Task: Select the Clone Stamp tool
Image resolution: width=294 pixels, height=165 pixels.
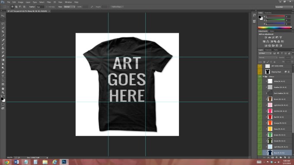Action: 3,48
